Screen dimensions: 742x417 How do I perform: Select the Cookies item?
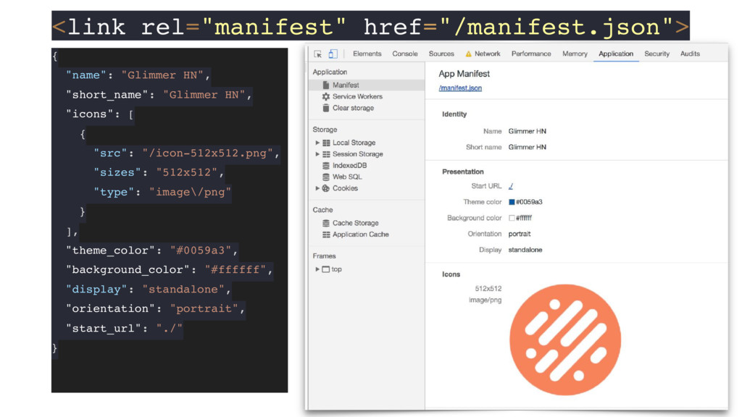click(x=345, y=188)
